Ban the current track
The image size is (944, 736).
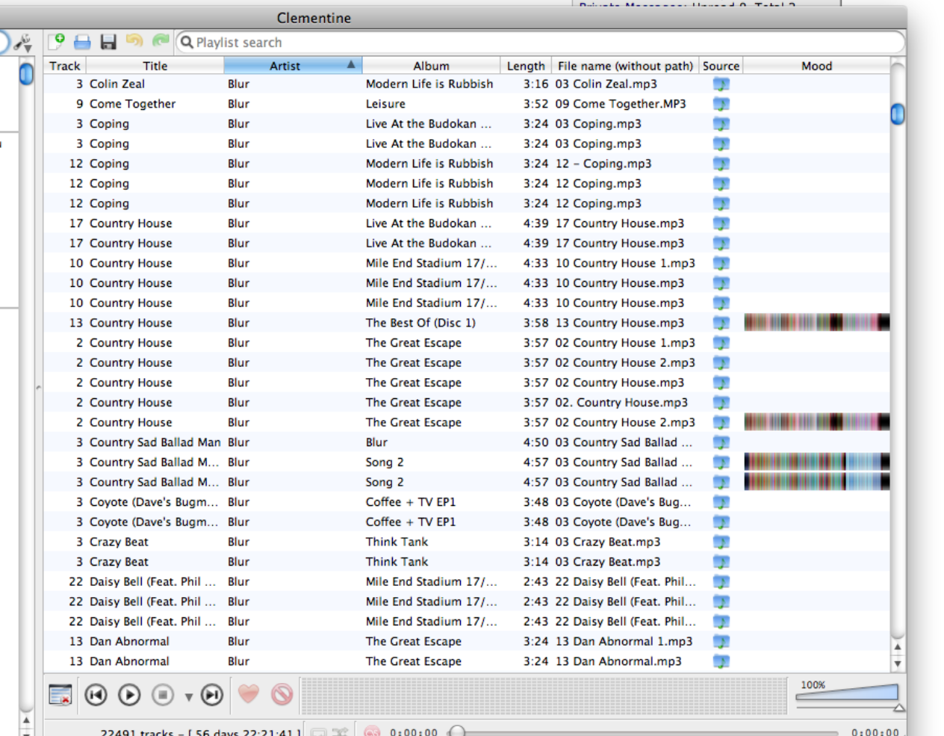click(x=282, y=695)
